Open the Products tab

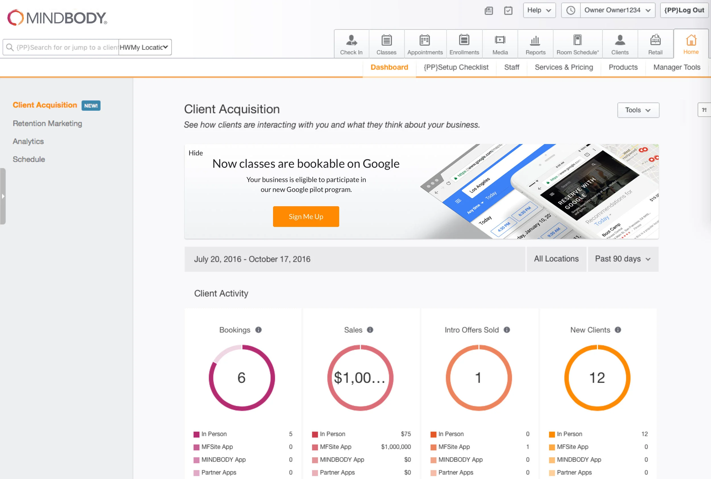coord(623,67)
